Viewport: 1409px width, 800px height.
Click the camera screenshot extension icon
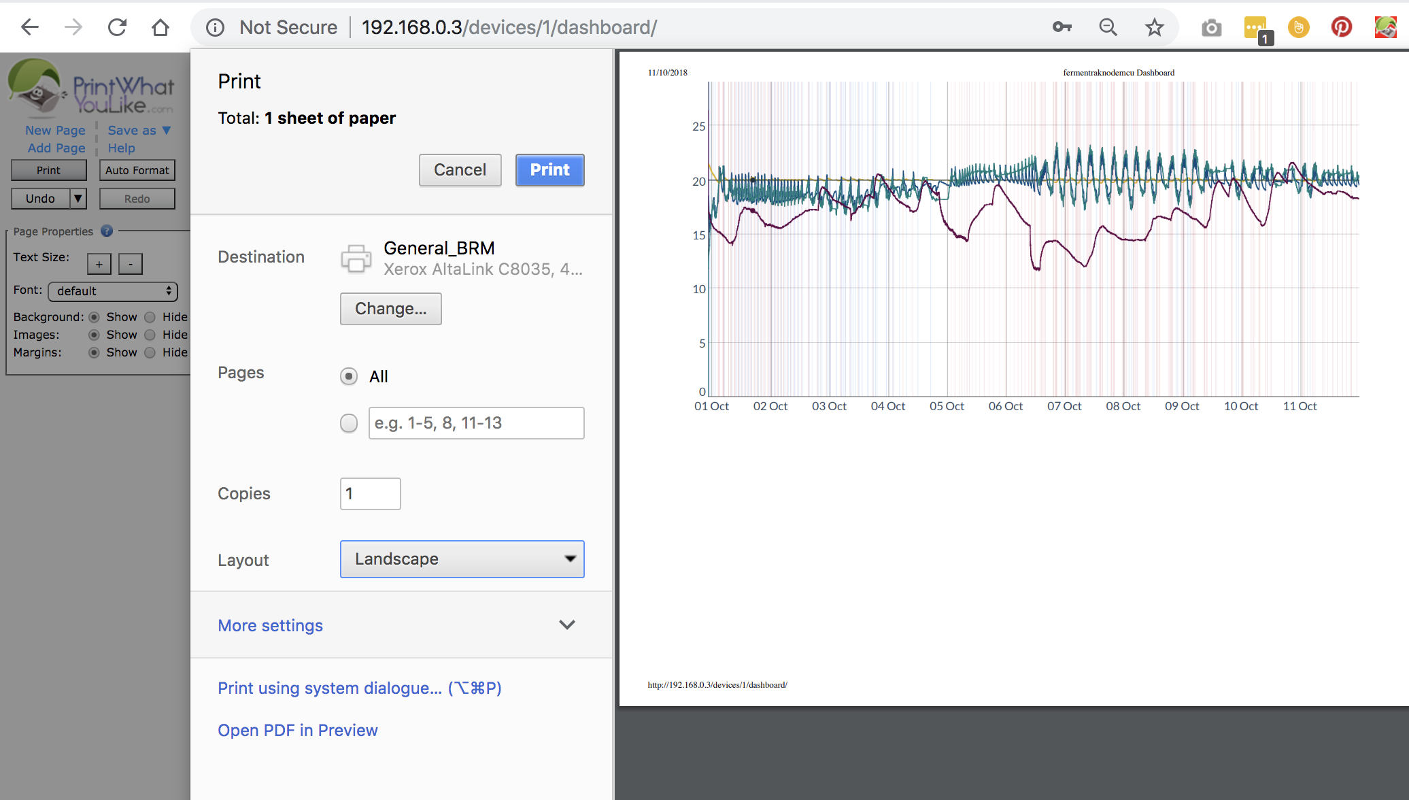1211,28
